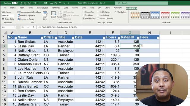Image resolution: width=190 pixels, height=106 pixels.
Task: Open the Undo history dropdown arrow
Action: pyautogui.click(x=37, y=3)
